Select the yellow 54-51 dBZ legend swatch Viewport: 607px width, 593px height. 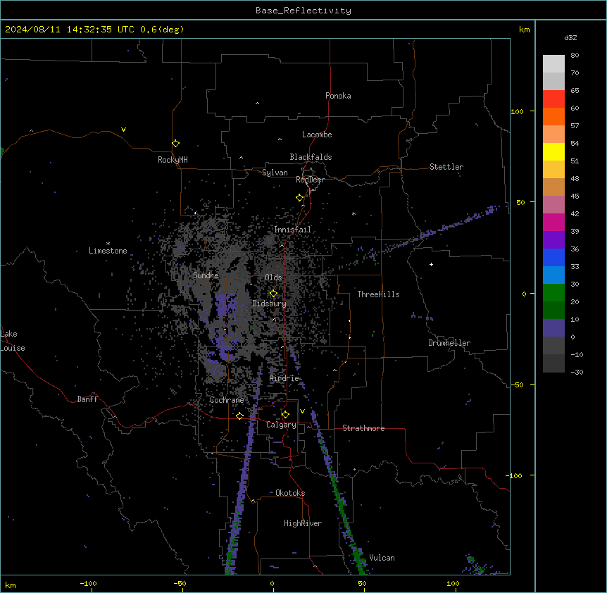click(553, 151)
